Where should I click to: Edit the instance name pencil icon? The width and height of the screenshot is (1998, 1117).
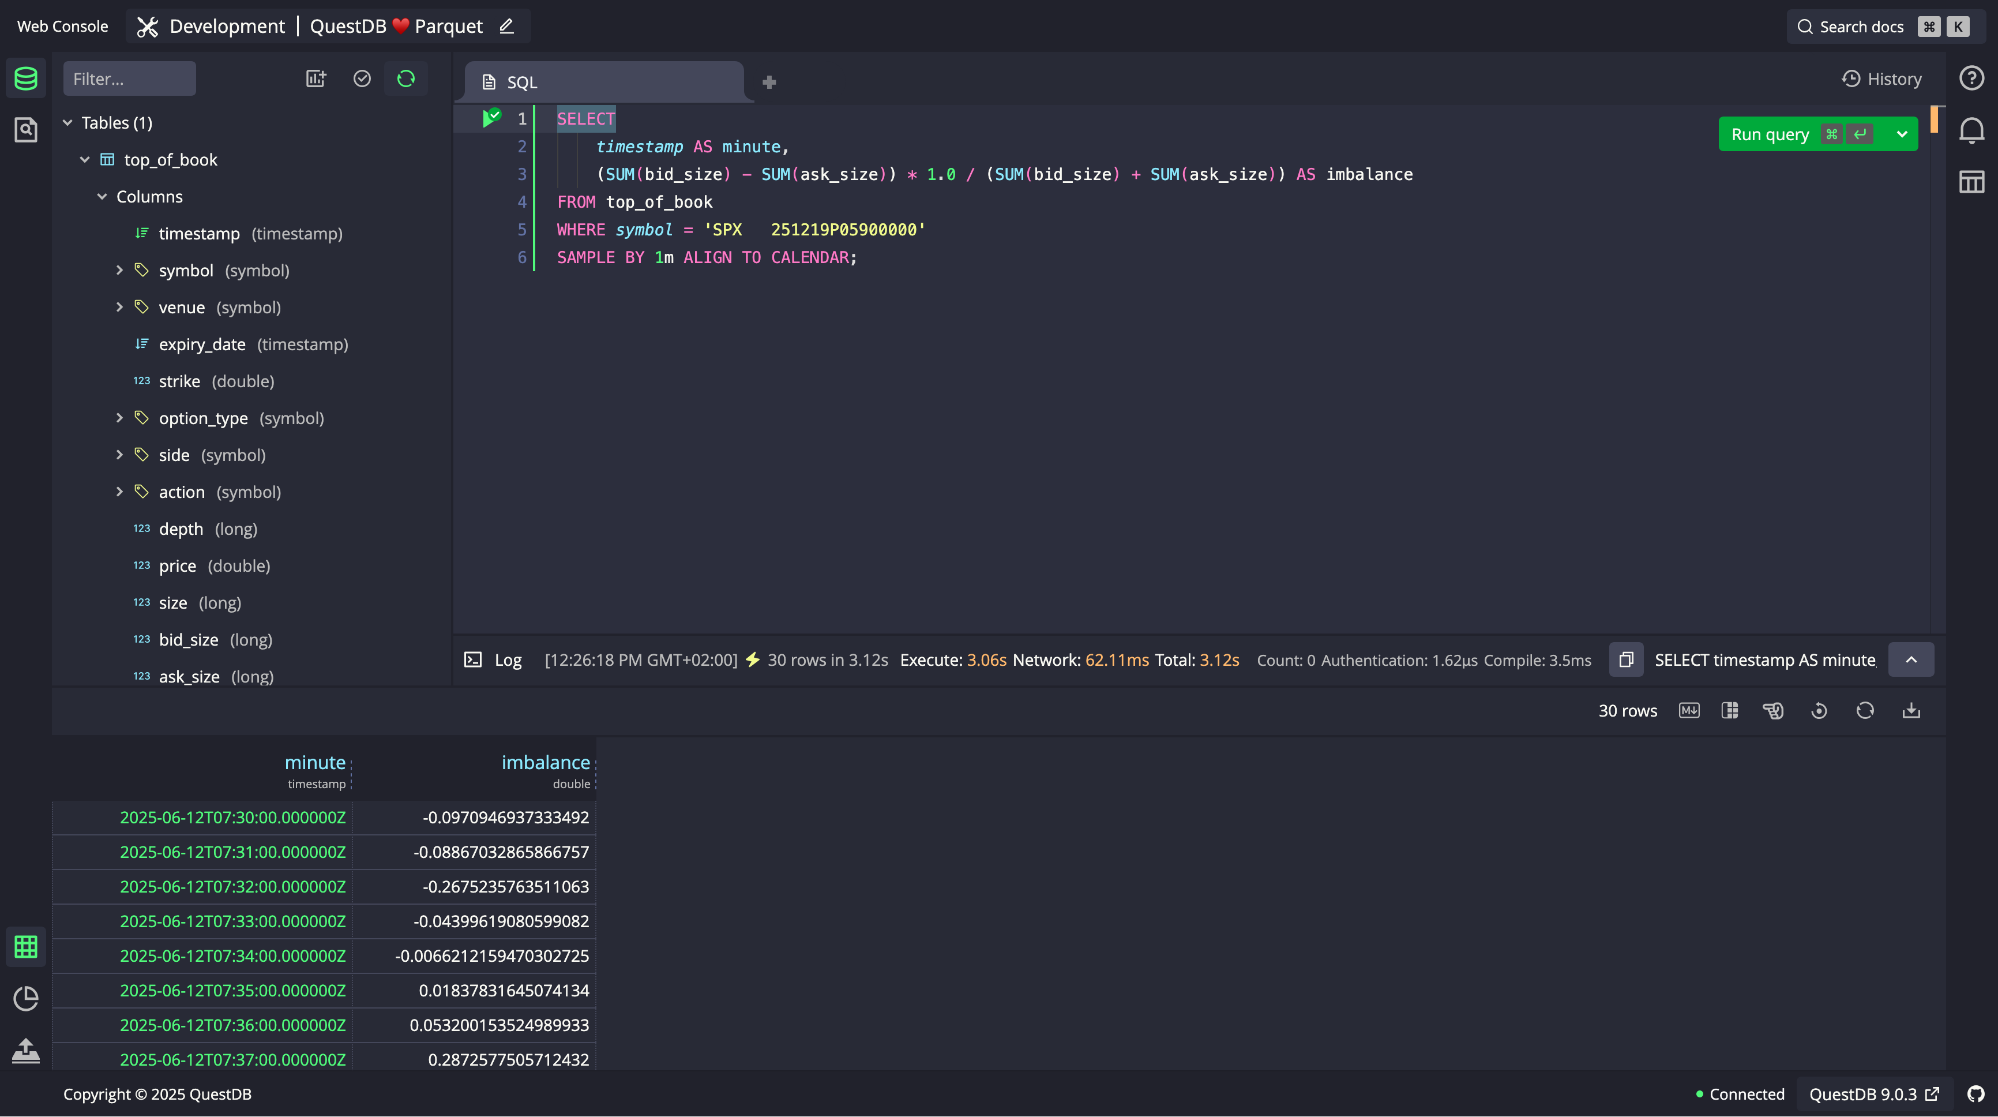[x=506, y=27]
